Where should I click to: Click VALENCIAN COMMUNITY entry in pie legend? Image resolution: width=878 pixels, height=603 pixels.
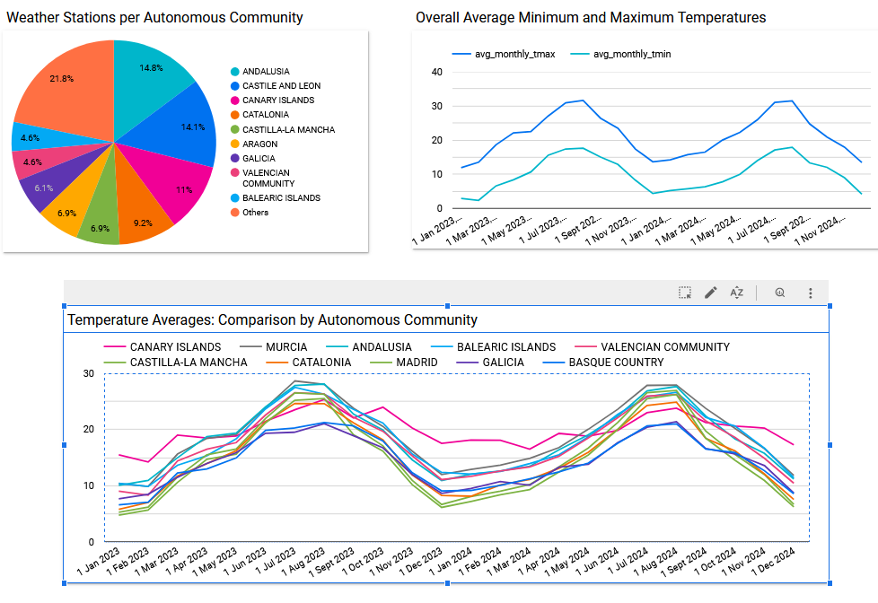point(263,178)
